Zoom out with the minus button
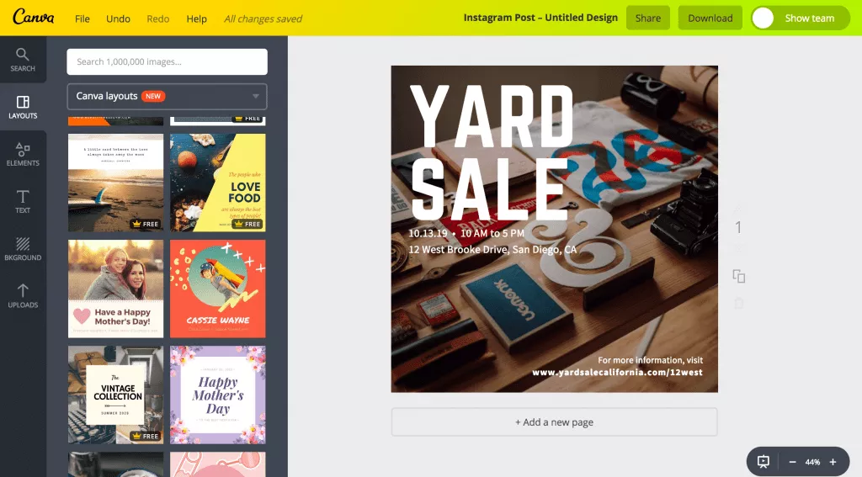Image resolution: width=862 pixels, height=477 pixels. coord(792,462)
